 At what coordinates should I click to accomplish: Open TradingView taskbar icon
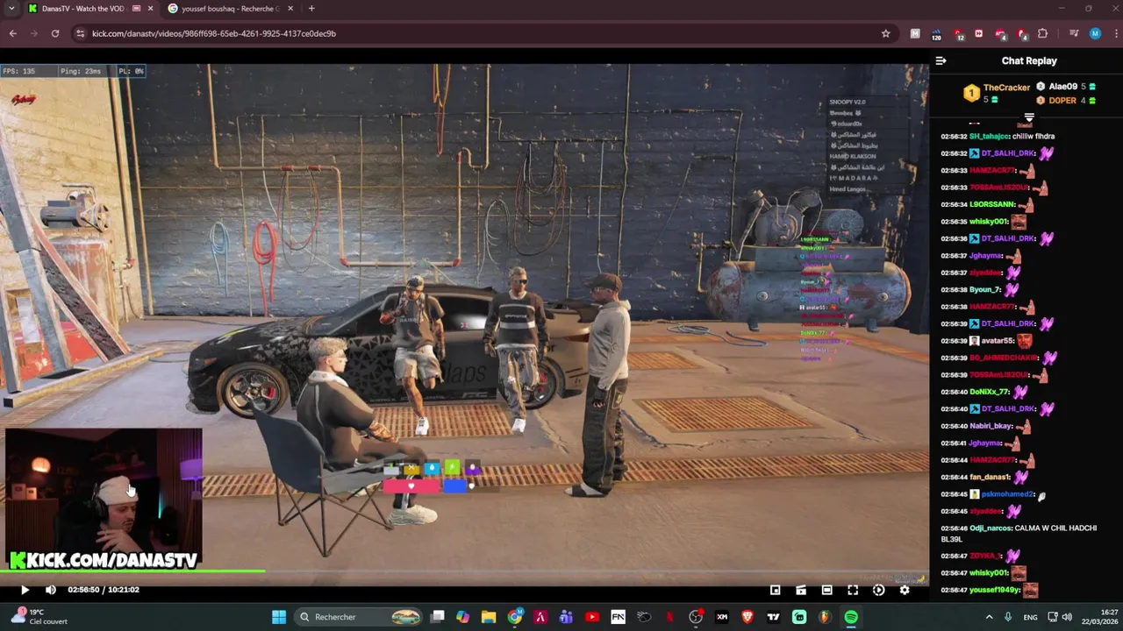click(773, 617)
